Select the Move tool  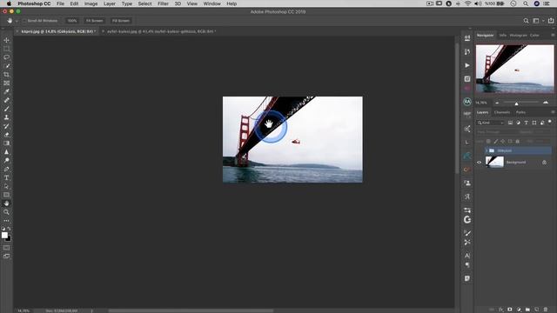click(6, 40)
